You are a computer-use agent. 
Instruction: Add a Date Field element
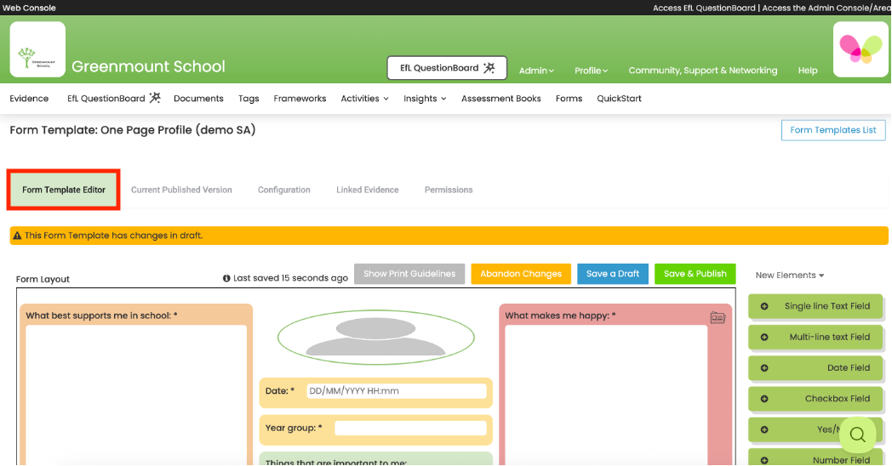tap(815, 367)
